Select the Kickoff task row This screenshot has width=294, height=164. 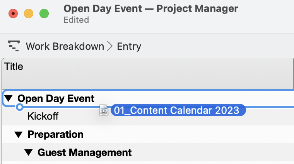tap(43, 116)
